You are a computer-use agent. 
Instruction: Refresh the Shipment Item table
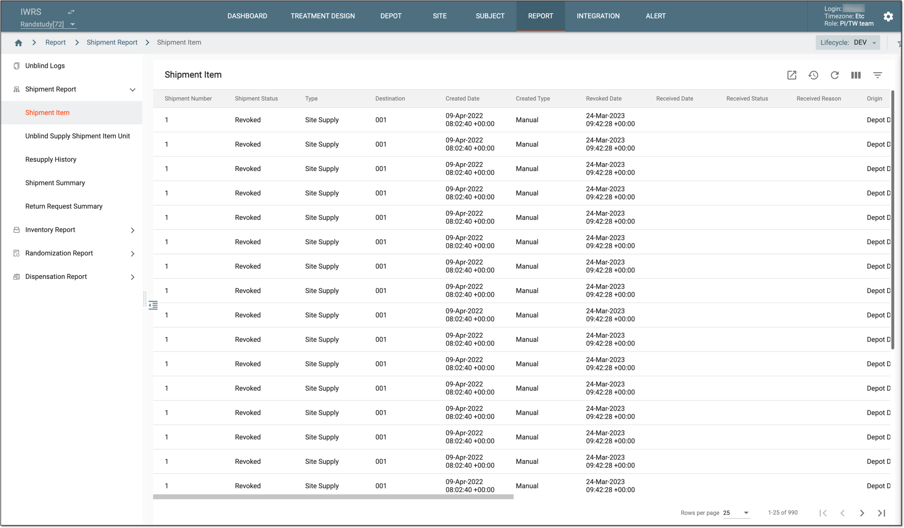(x=835, y=75)
